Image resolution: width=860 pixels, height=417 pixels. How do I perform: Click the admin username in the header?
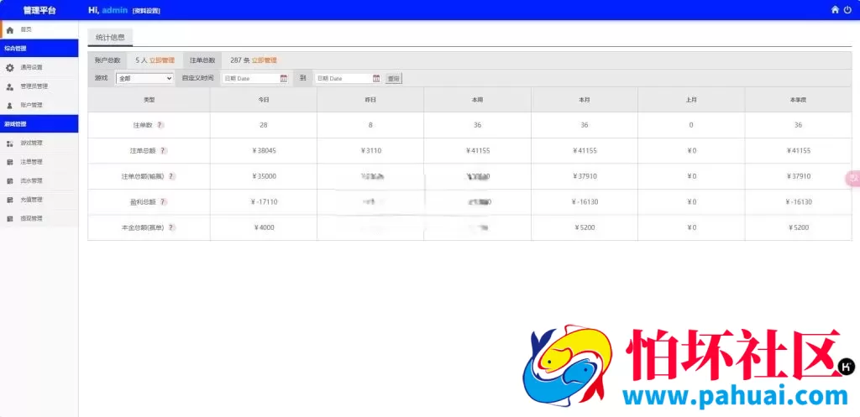(114, 10)
